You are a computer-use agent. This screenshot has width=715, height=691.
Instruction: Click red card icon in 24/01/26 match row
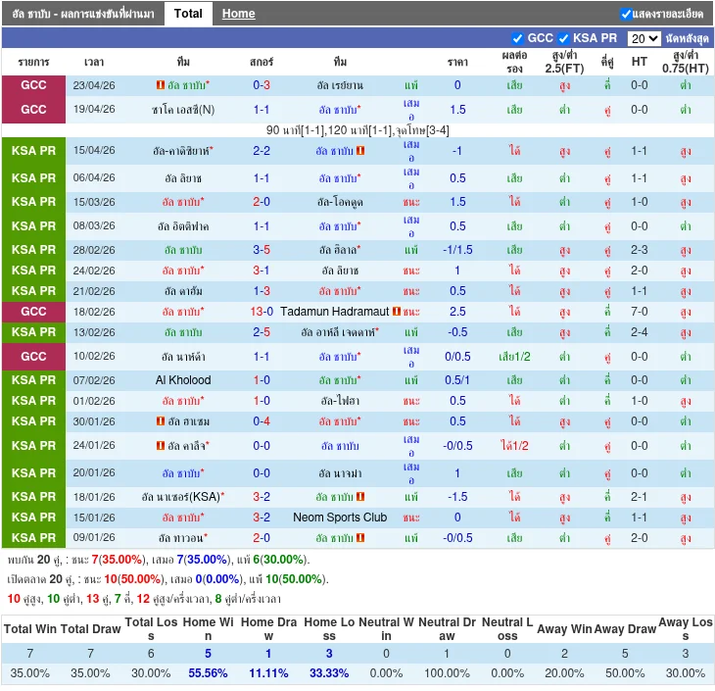click(160, 446)
